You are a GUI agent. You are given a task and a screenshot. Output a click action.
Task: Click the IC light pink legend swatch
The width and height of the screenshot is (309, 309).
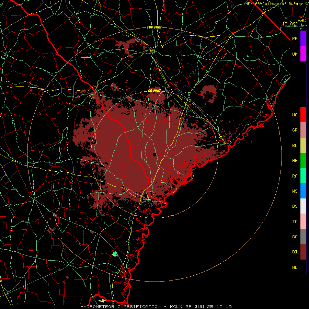(x=303, y=221)
